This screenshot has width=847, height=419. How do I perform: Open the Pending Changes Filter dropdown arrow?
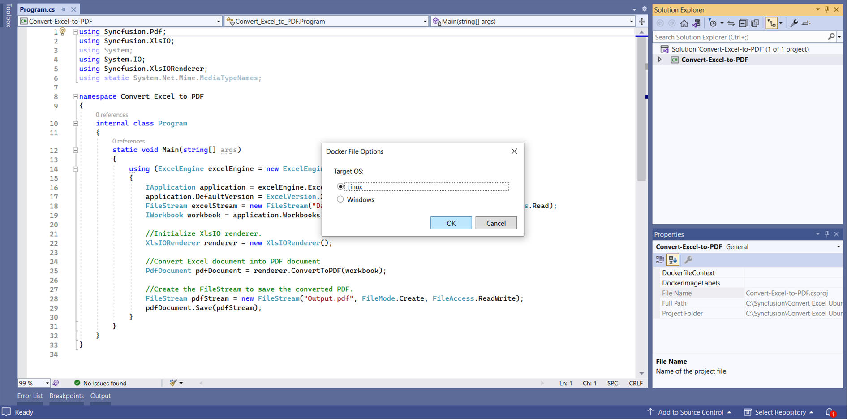[x=722, y=23]
